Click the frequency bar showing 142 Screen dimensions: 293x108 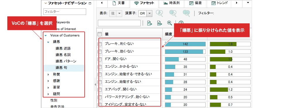185,44
